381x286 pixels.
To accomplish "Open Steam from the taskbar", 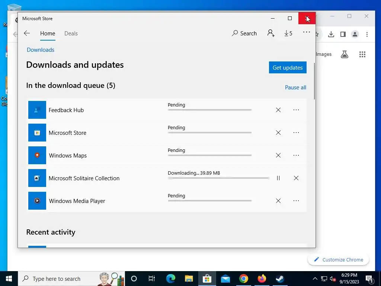I will pyautogui.click(x=280, y=279).
